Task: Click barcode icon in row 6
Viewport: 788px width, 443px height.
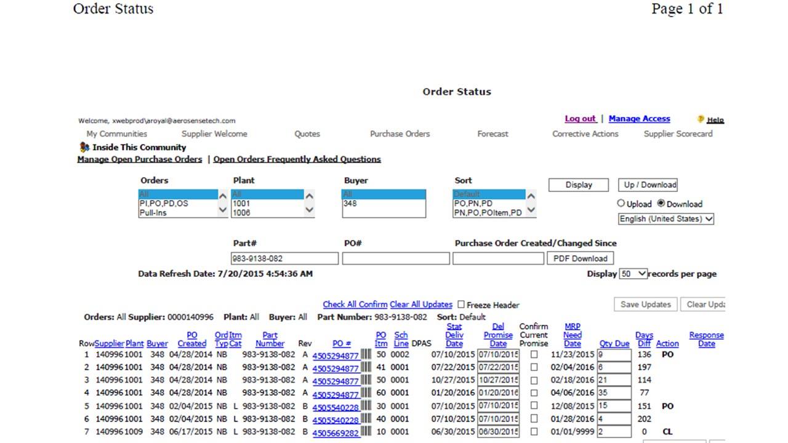Action: tap(366, 419)
